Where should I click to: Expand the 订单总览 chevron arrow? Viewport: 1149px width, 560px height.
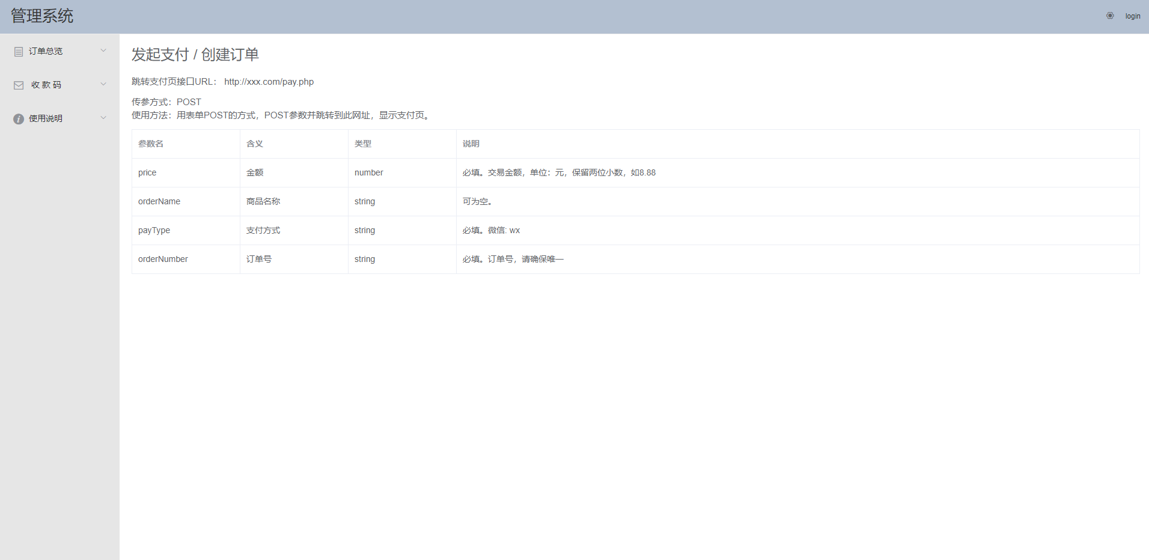103,50
